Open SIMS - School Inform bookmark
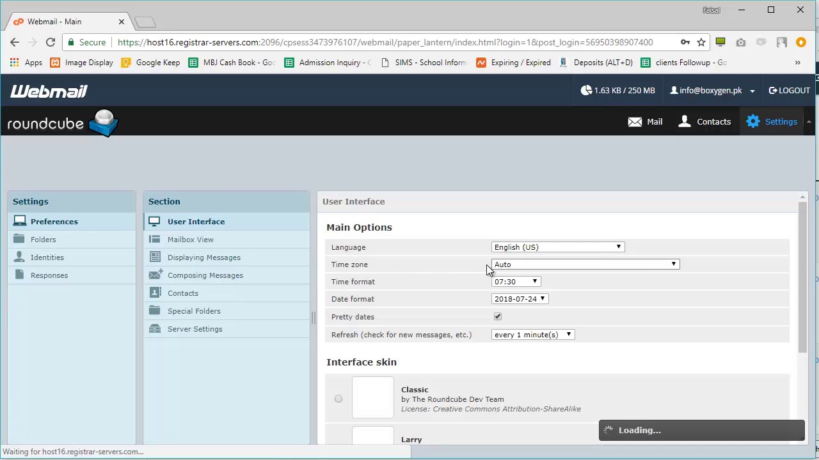The height and width of the screenshot is (460, 819). [424, 63]
